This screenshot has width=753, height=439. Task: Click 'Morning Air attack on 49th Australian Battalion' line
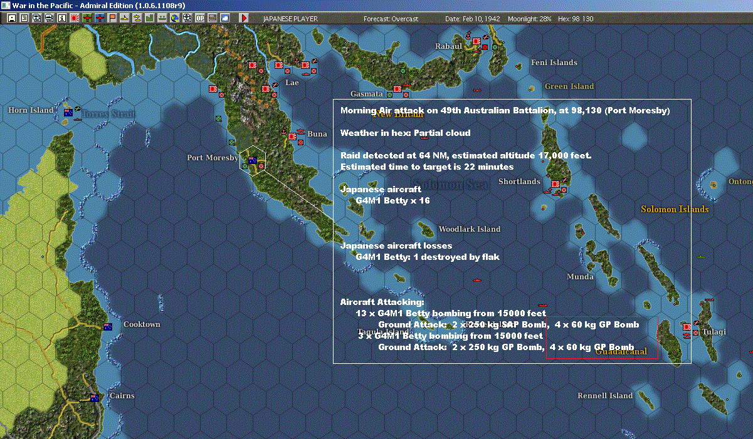(x=505, y=111)
